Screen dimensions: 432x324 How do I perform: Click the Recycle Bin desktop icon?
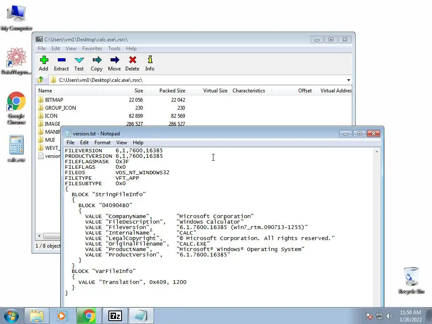(x=411, y=281)
